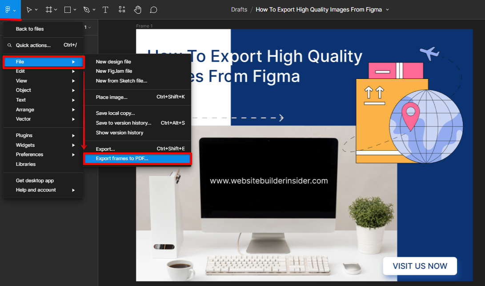Open the Resources components tool
The width and height of the screenshot is (485, 286).
(x=122, y=10)
